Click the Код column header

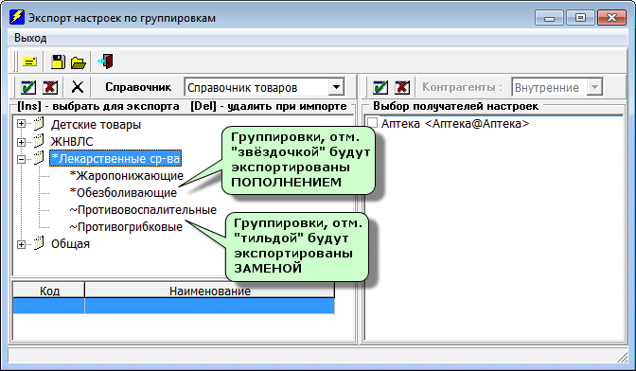pos(49,291)
